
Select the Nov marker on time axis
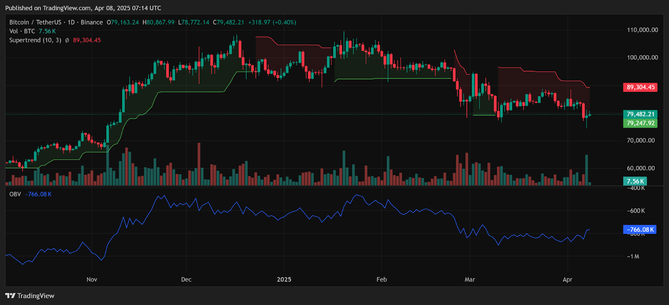[x=92, y=280]
